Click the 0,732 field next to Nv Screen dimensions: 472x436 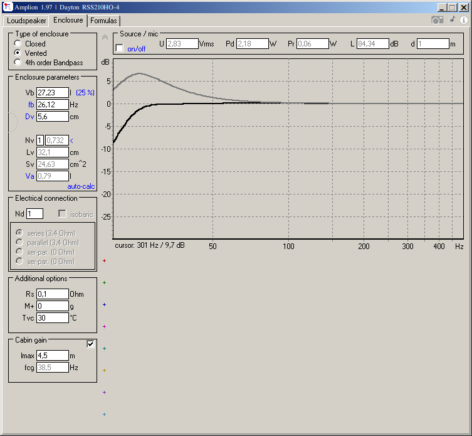[x=57, y=140]
